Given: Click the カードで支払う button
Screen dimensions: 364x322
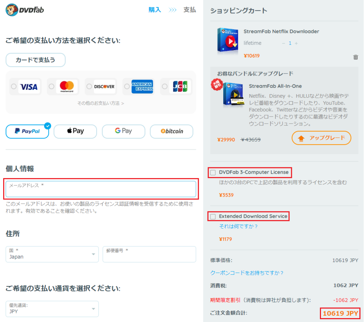Looking at the screenshot, I should pyautogui.click(x=36, y=60).
